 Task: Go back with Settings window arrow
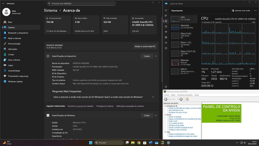3,3
